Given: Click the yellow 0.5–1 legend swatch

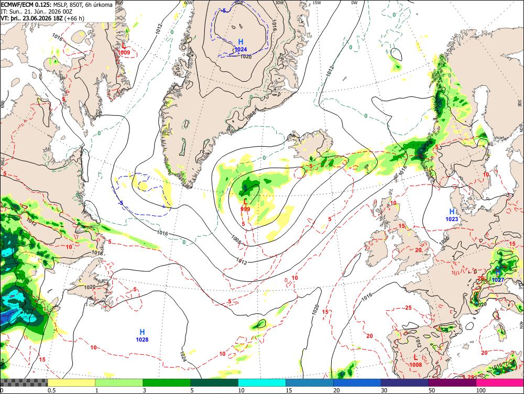Looking at the screenshot, I should click(71, 382).
